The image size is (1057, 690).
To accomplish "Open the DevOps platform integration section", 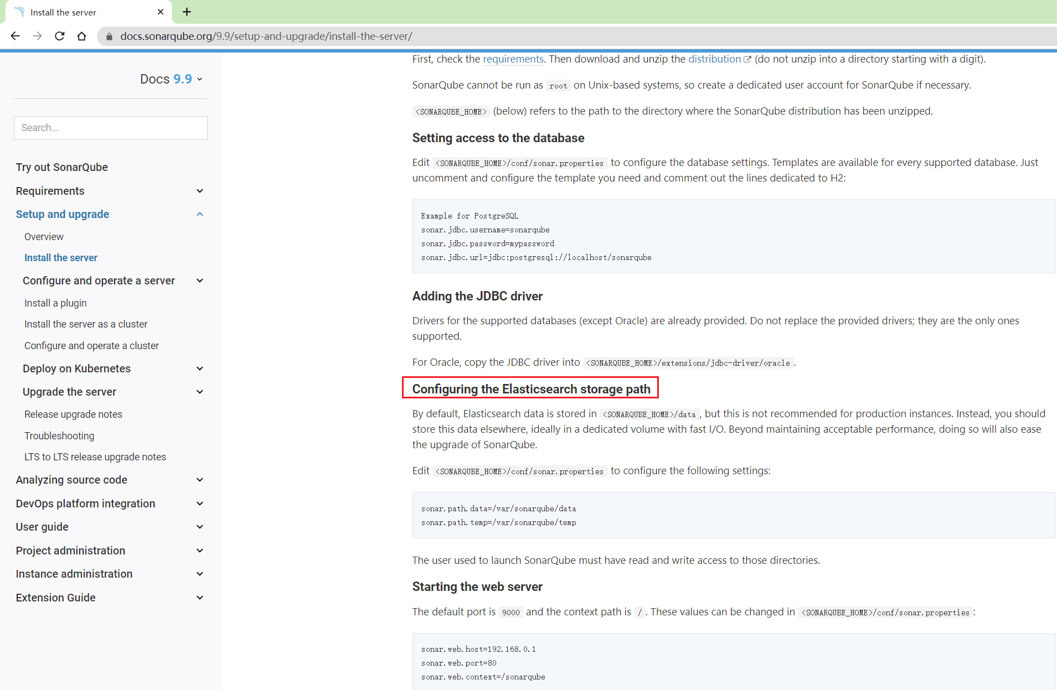I will [x=85, y=504].
